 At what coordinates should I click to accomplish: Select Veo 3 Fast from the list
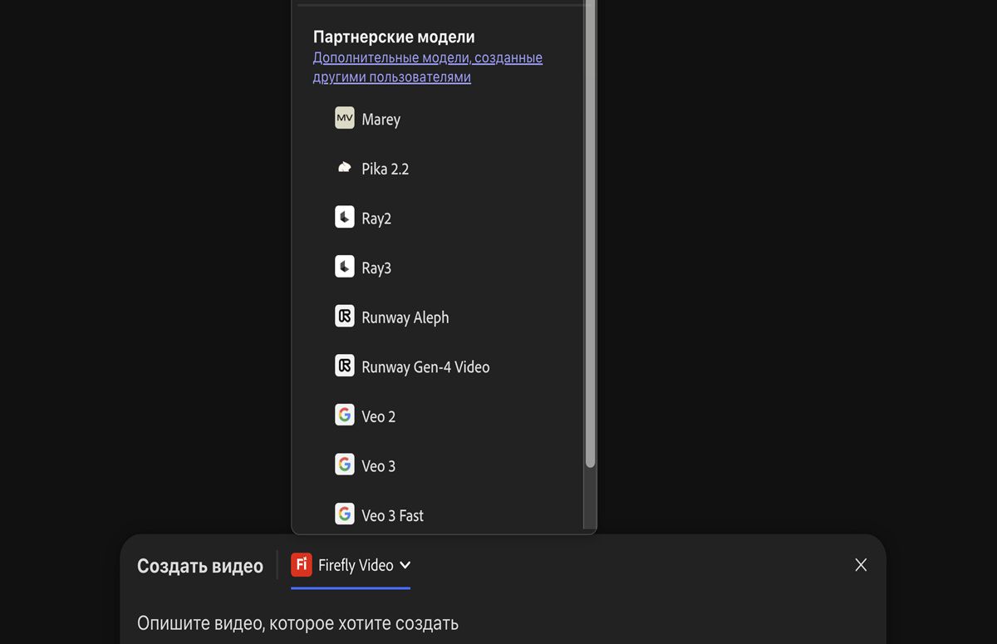click(x=392, y=515)
